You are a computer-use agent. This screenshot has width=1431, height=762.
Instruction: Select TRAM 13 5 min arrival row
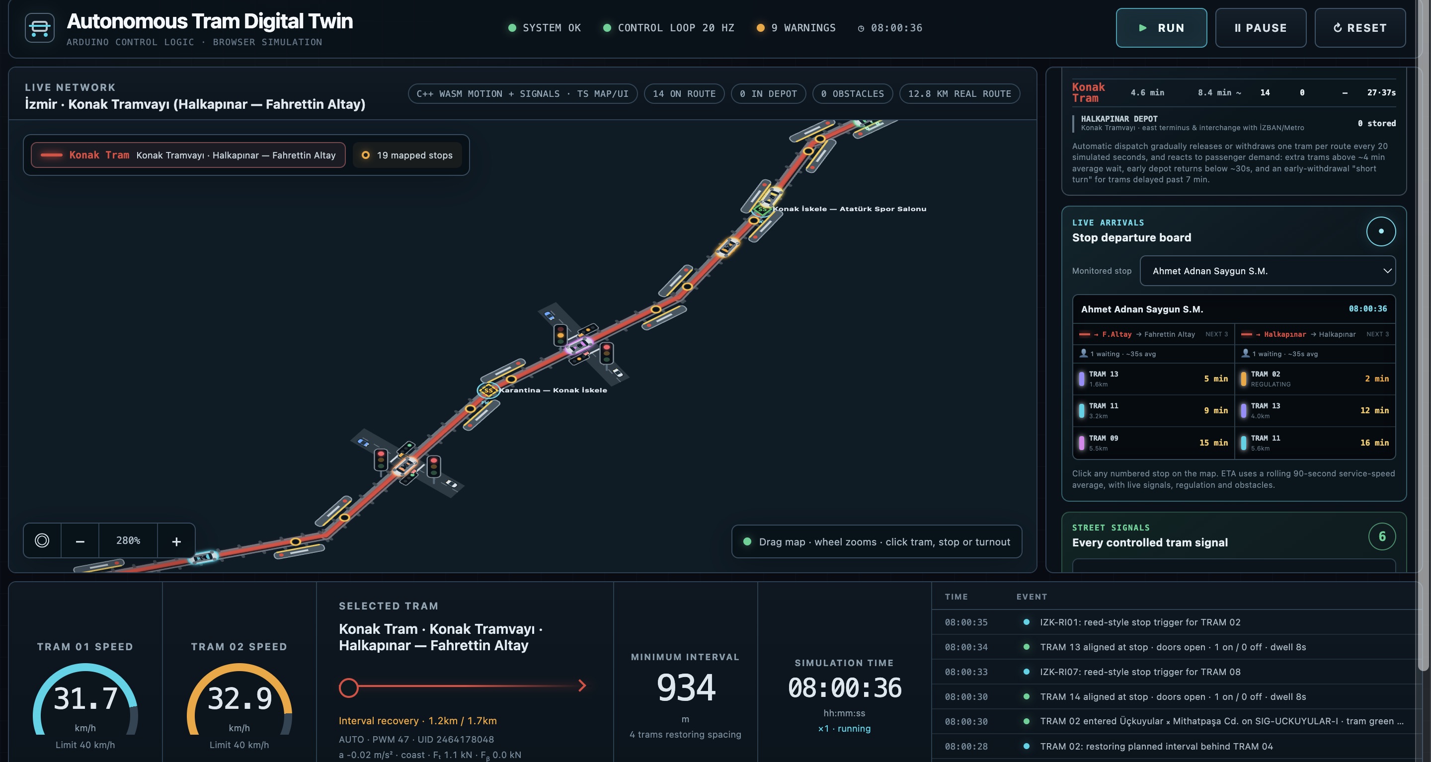pyautogui.click(x=1153, y=379)
